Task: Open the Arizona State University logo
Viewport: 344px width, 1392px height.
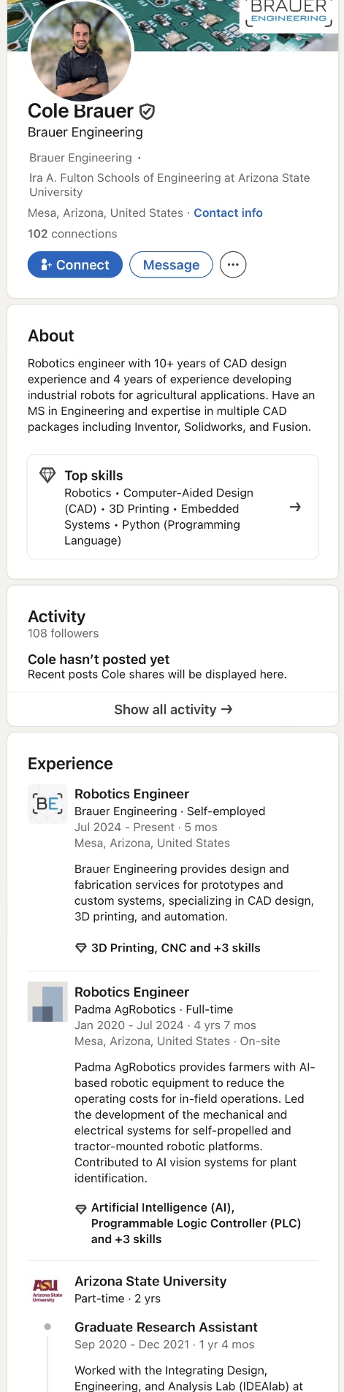Action: coord(47,1291)
